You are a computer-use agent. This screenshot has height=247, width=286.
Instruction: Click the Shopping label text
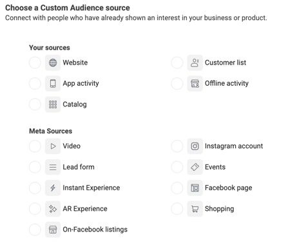click(220, 209)
